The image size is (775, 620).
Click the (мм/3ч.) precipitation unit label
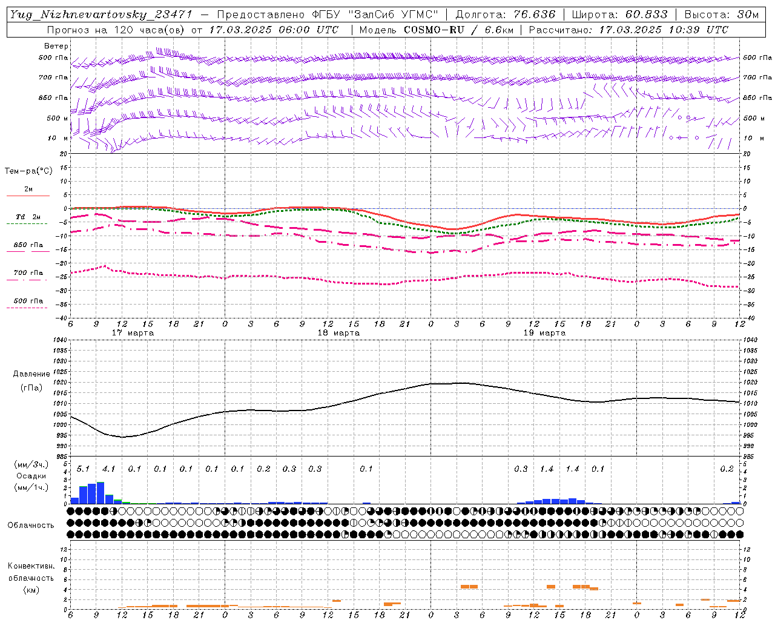pos(31,464)
